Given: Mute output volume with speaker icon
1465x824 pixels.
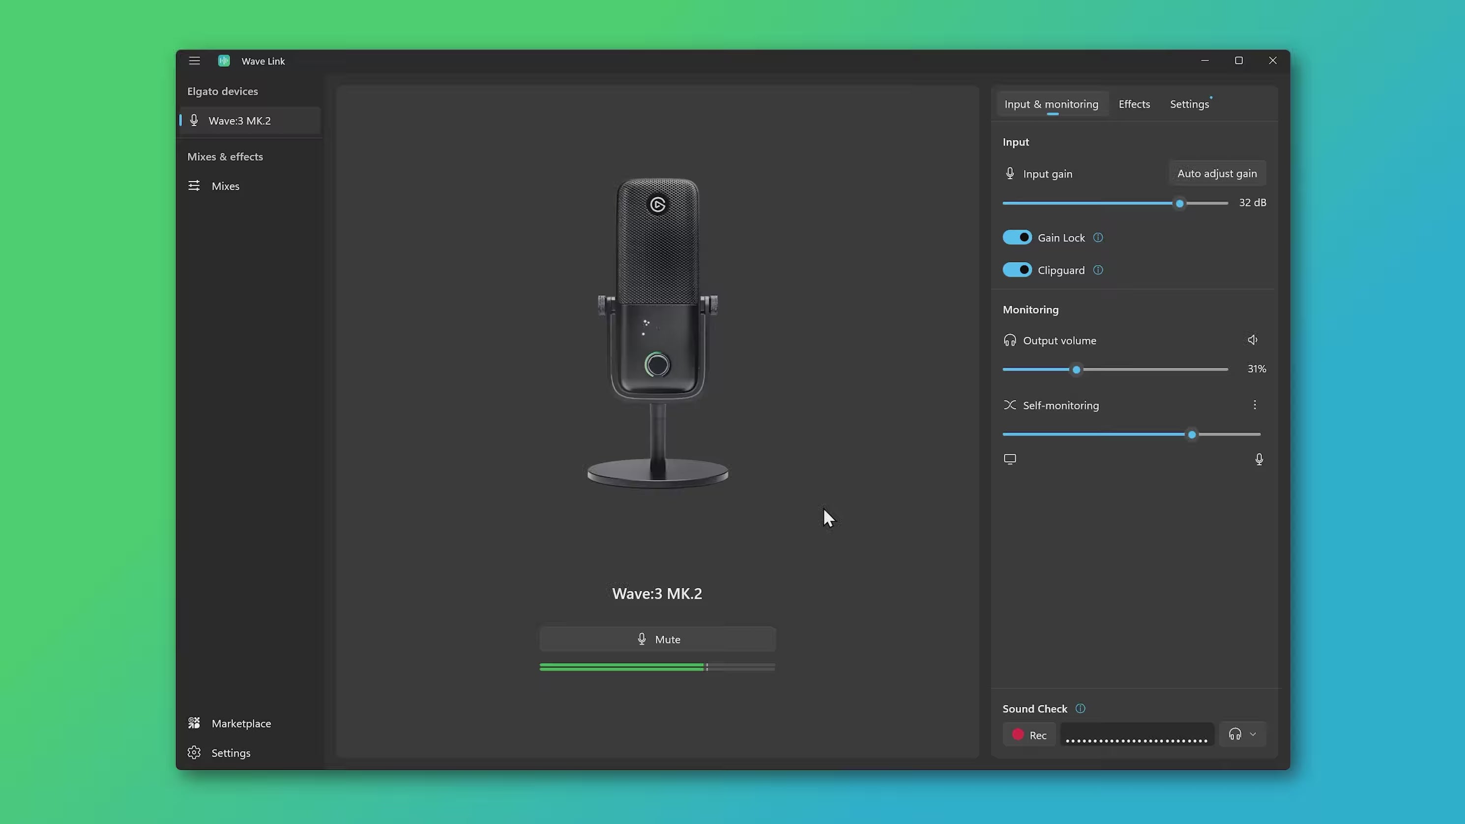Looking at the screenshot, I should point(1253,340).
